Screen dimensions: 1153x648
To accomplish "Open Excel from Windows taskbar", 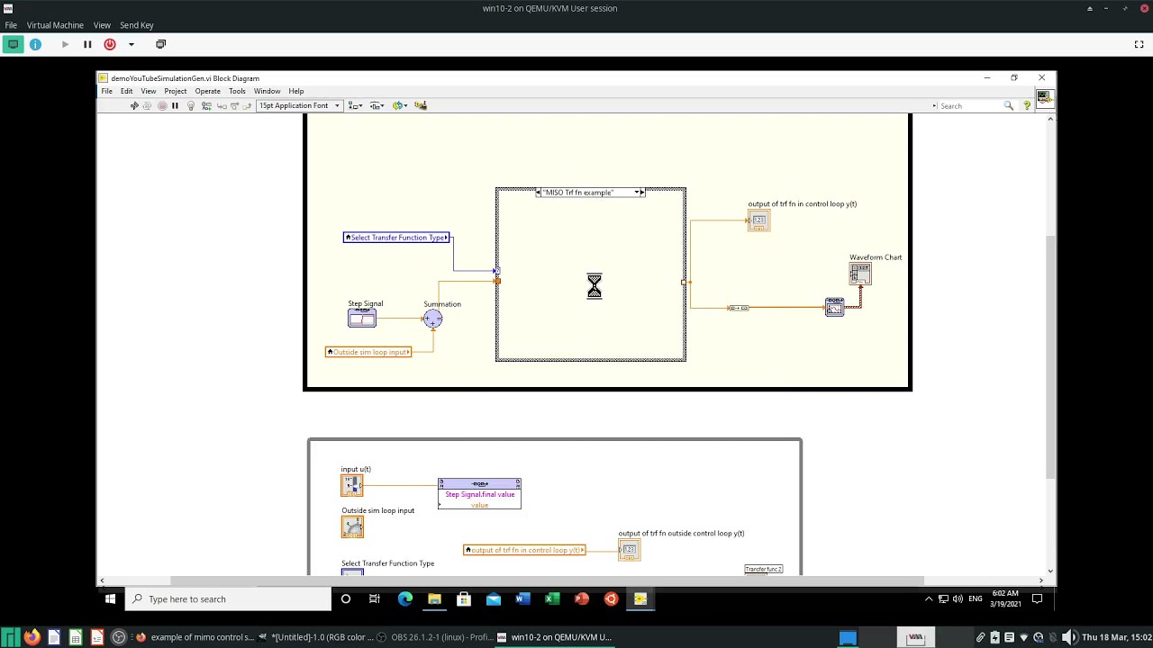I will pos(552,598).
